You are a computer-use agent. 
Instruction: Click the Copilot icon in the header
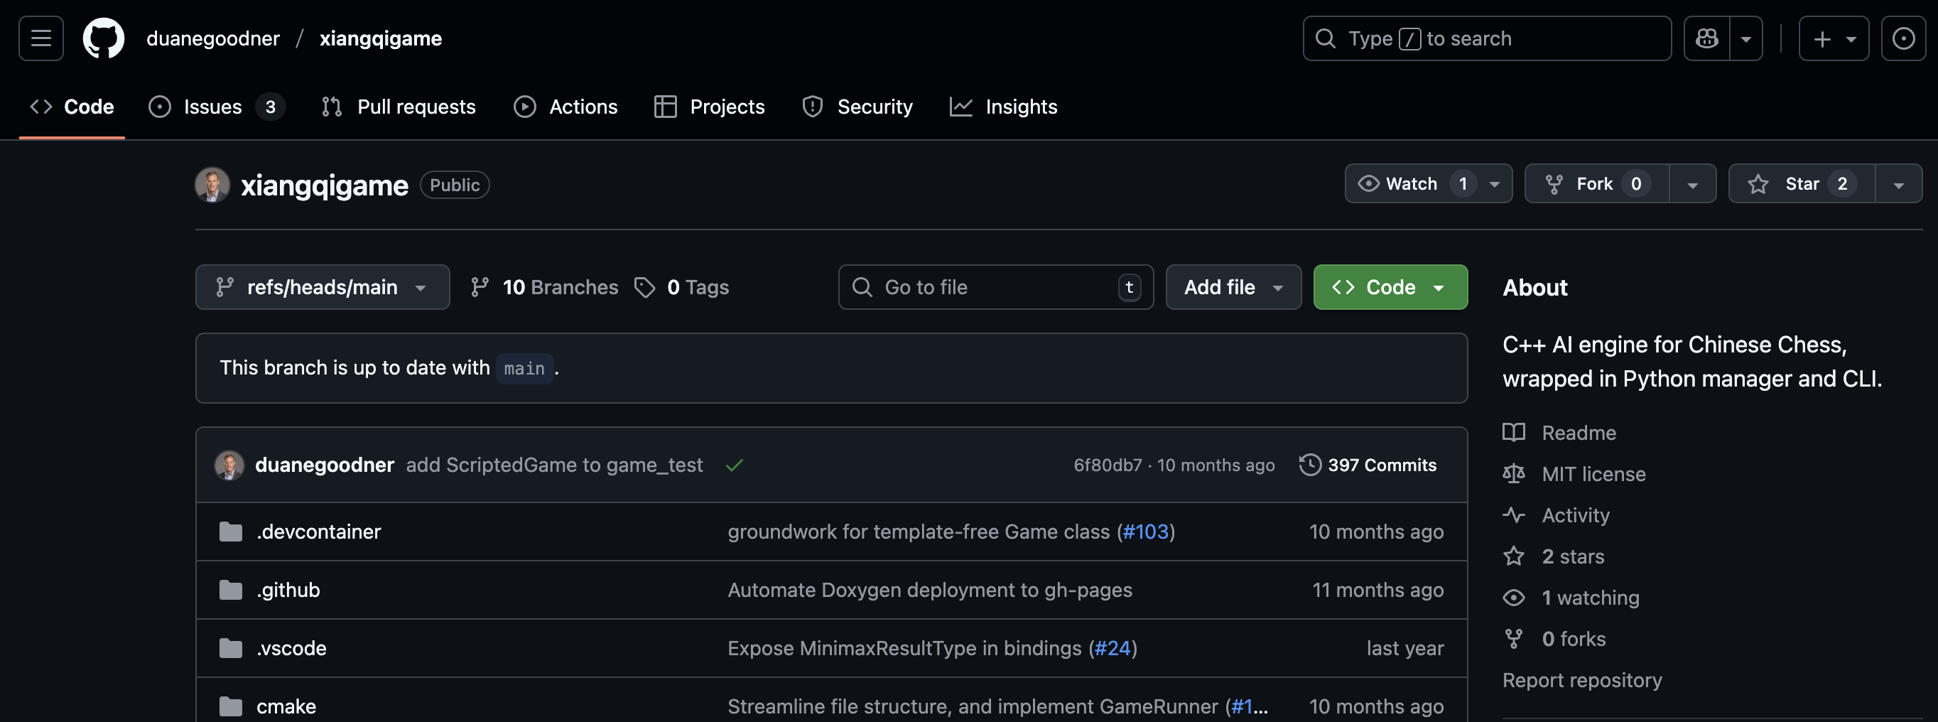1706,38
